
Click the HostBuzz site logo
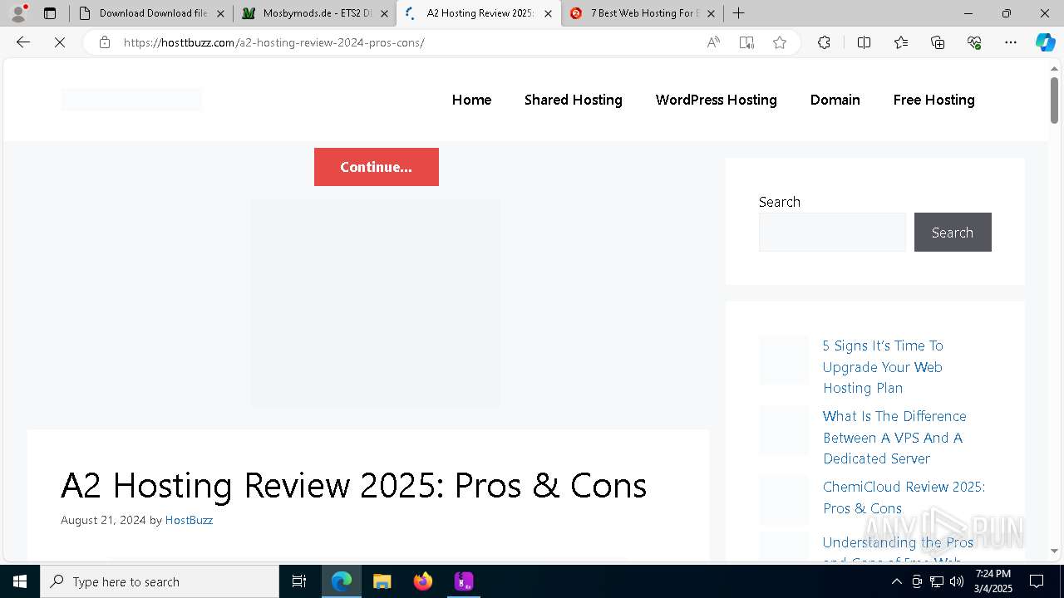(x=131, y=100)
